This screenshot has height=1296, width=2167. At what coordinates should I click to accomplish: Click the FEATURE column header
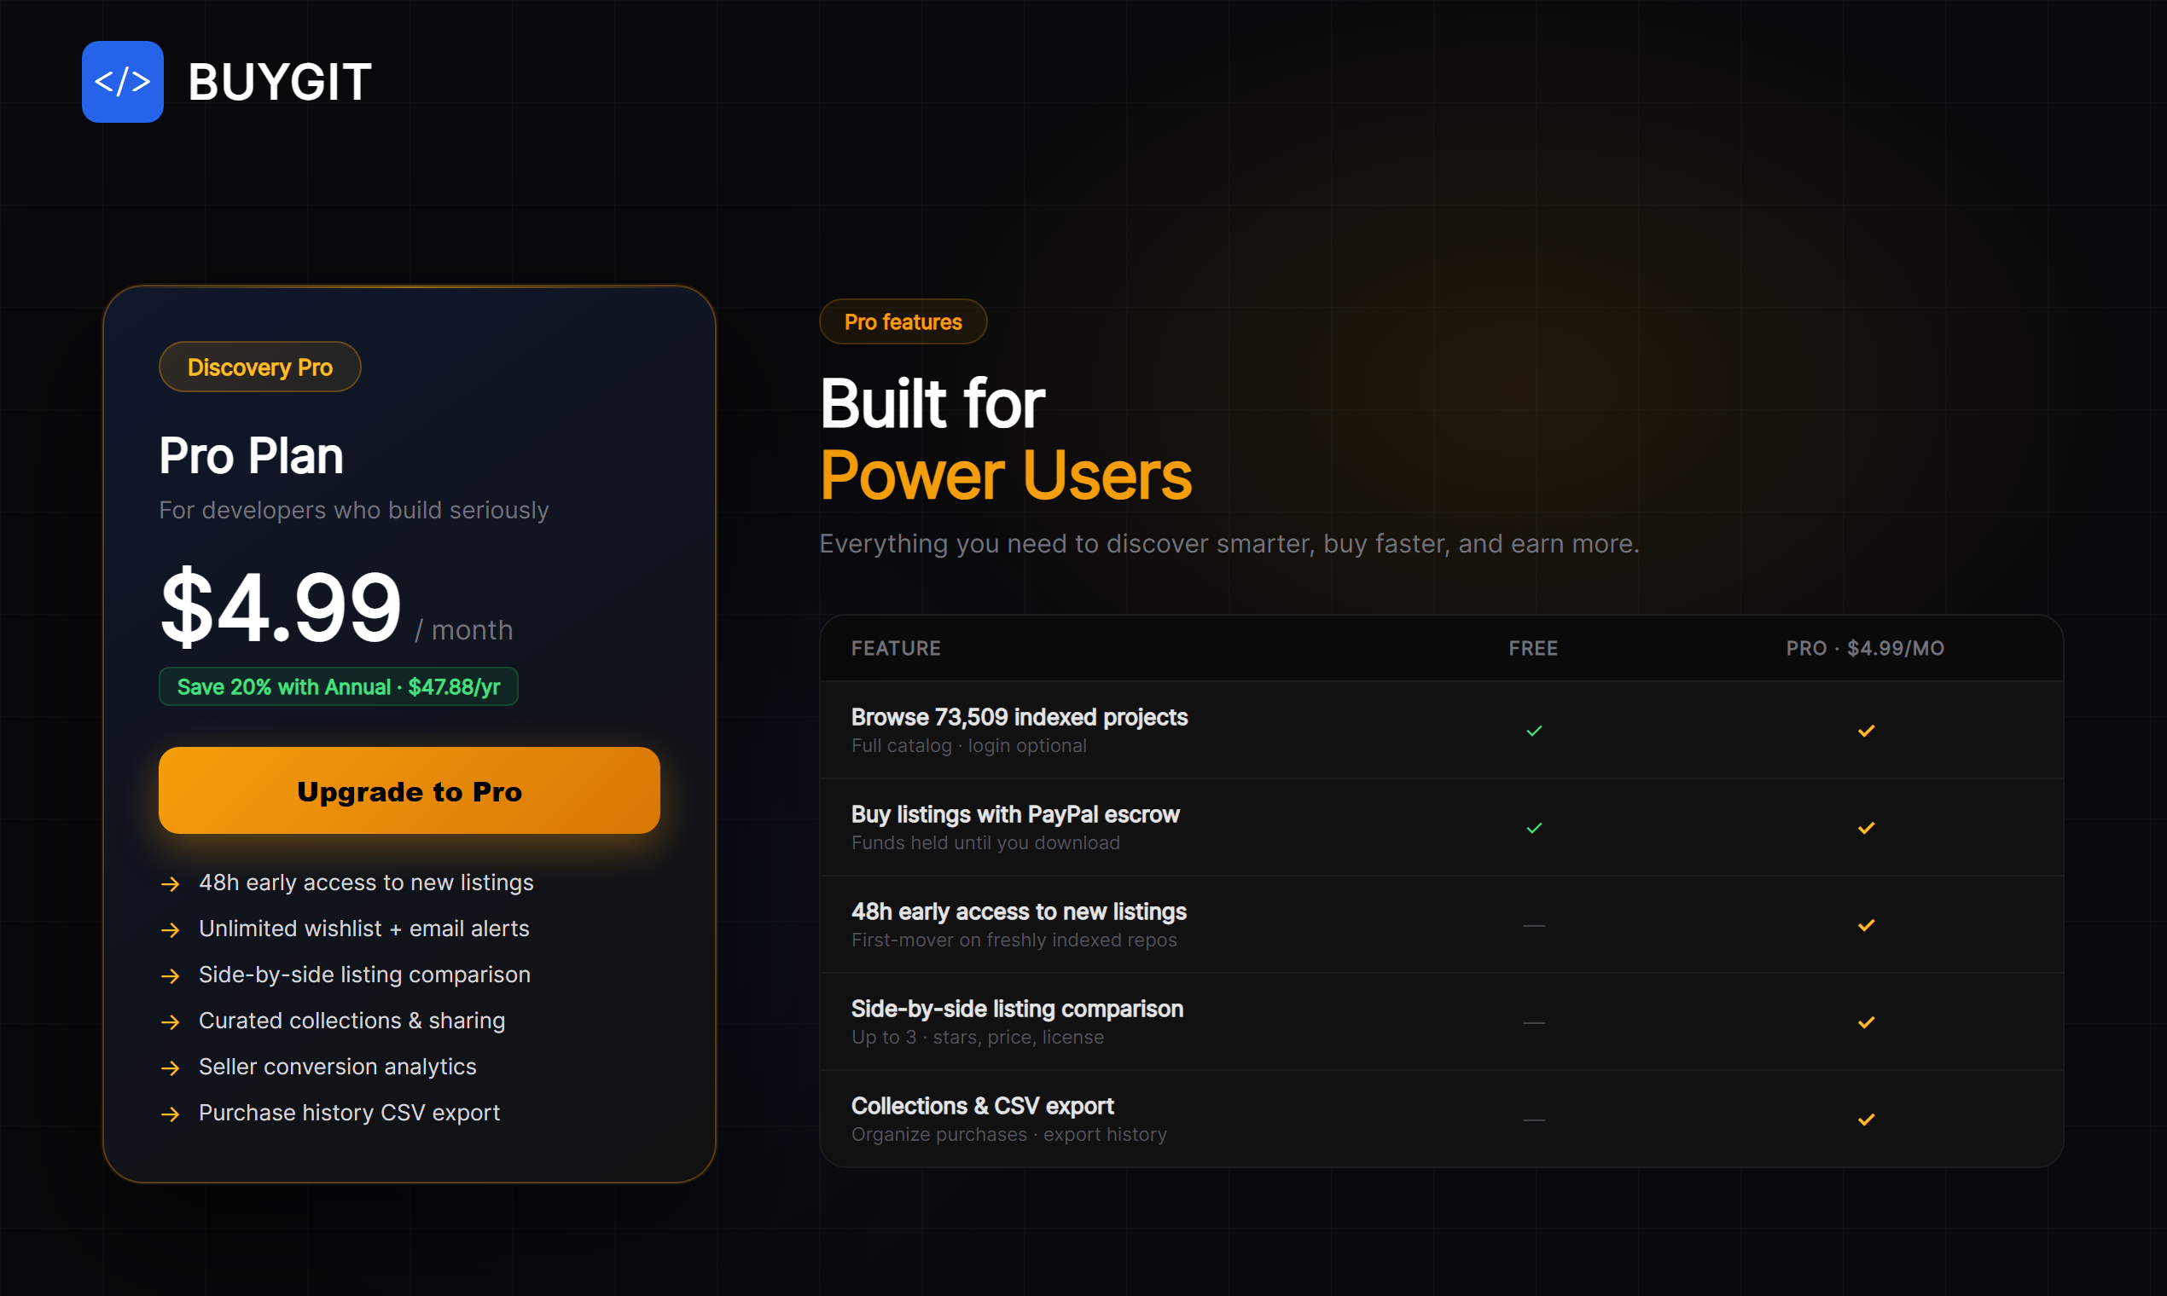click(x=896, y=648)
